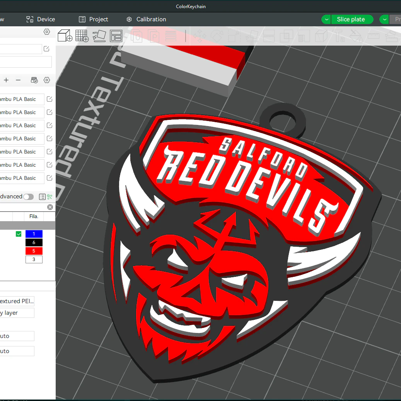Open the Arrange objects tool
This screenshot has width=401, height=401.
(116, 36)
